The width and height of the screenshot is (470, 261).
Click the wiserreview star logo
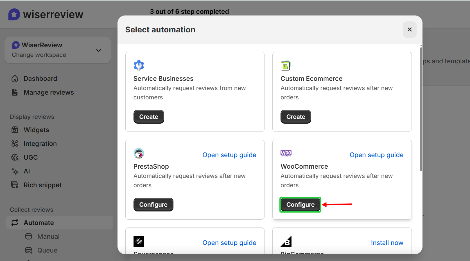click(x=14, y=14)
